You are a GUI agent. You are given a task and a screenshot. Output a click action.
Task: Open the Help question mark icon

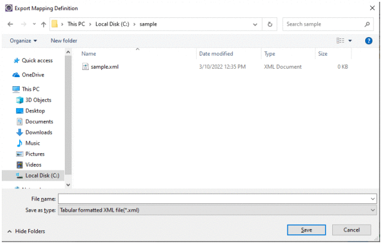(369, 41)
